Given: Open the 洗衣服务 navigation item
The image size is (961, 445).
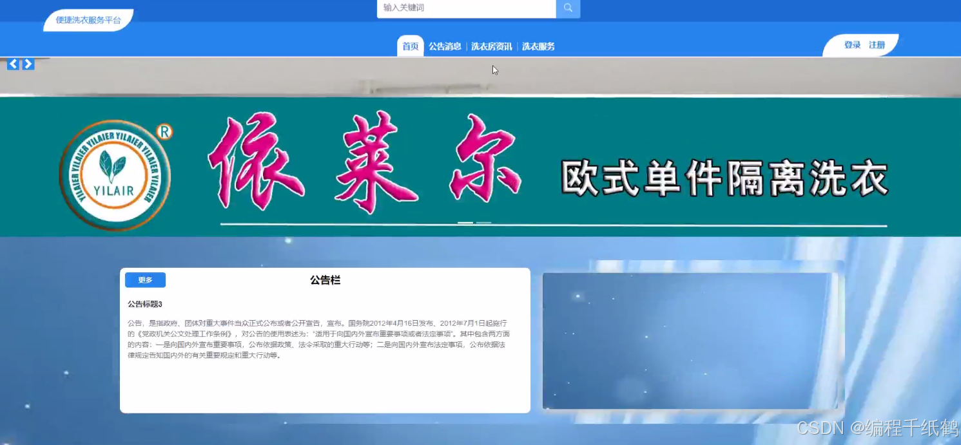Looking at the screenshot, I should [538, 46].
